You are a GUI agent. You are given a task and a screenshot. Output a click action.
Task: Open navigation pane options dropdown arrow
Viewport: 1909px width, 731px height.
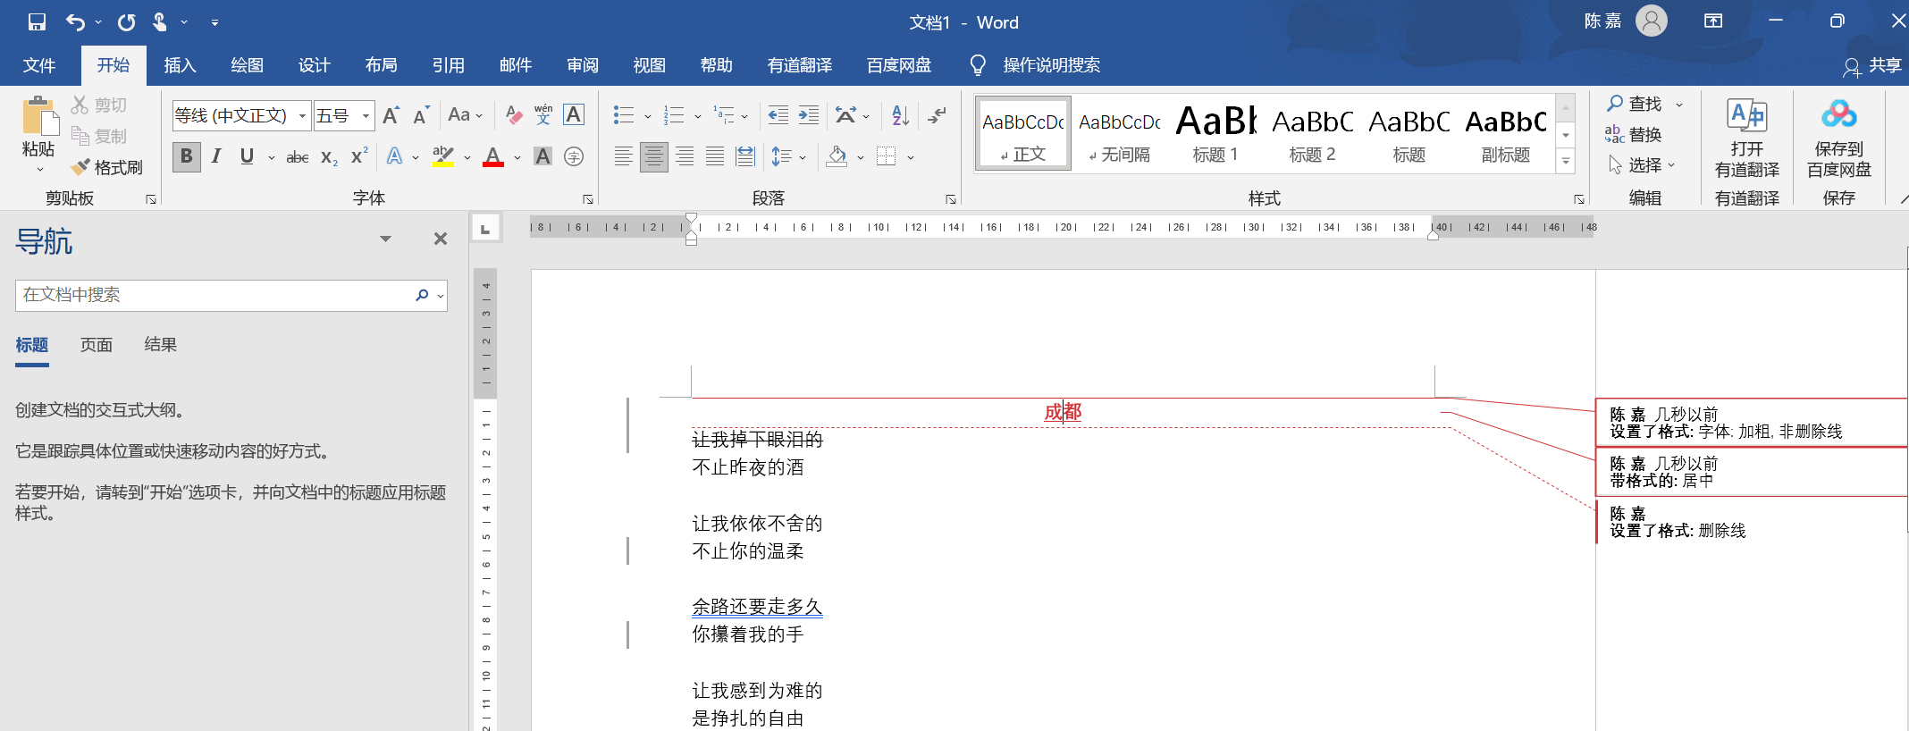coord(385,239)
